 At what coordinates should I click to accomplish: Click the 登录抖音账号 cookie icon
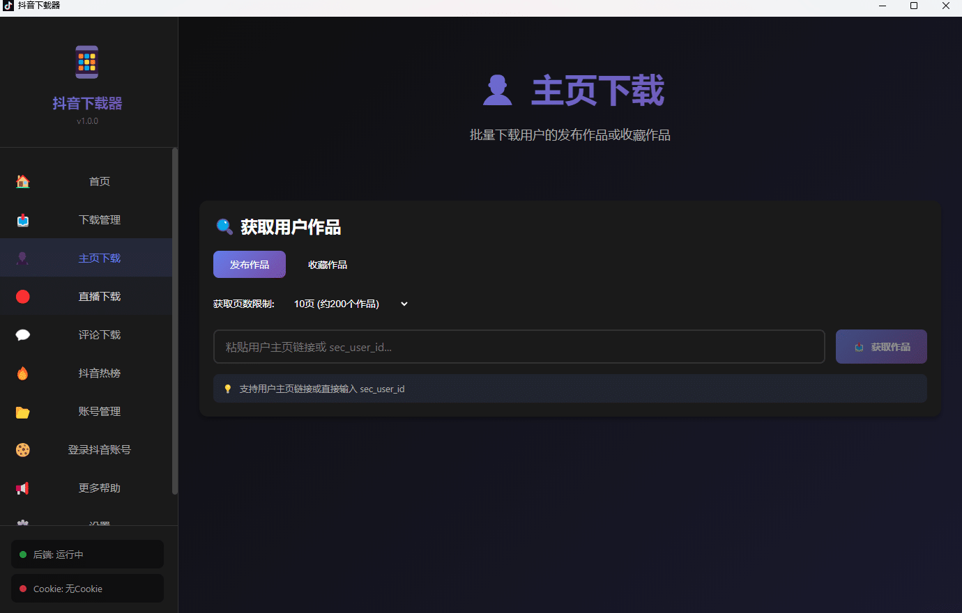22,449
